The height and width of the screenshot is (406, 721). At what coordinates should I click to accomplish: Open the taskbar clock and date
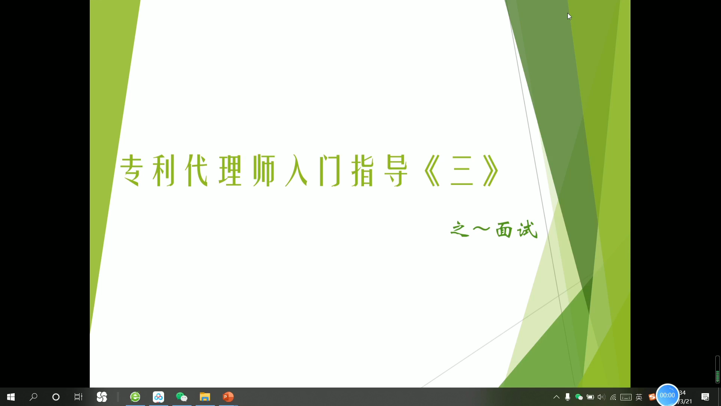(686, 397)
